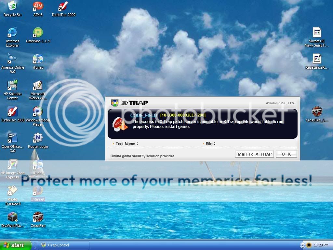
Task: Open the Recycle Bin desktop icon
Action: point(12,6)
